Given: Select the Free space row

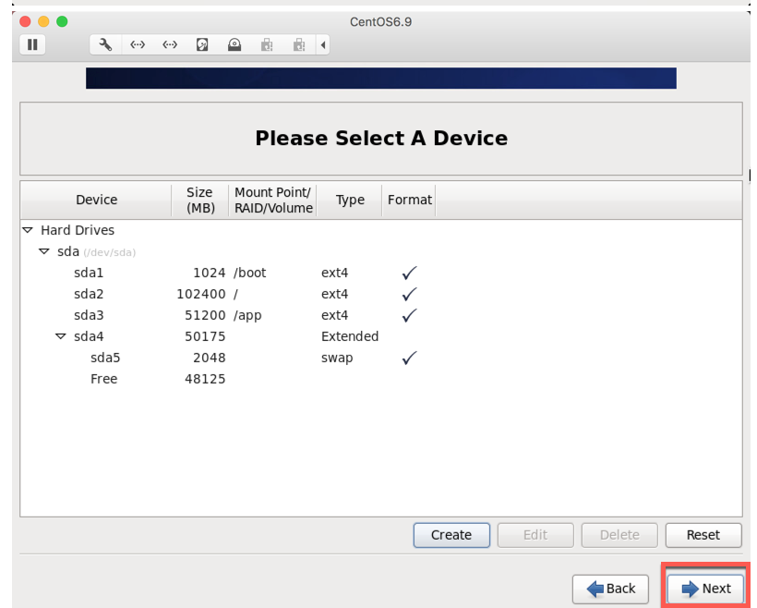Looking at the screenshot, I should (x=103, y=379).
